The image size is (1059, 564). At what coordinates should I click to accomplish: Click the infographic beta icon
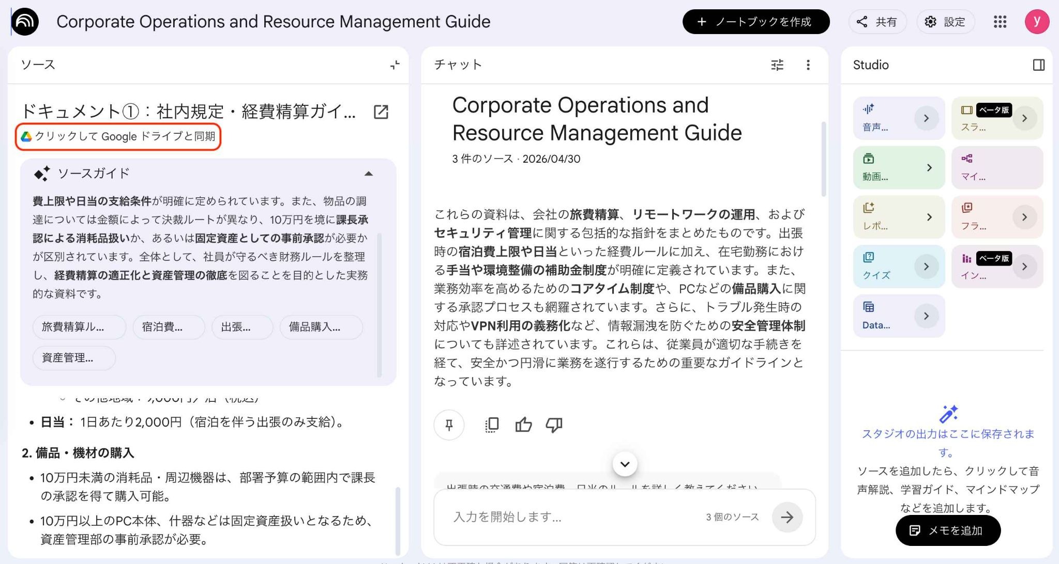click(966, 258)
